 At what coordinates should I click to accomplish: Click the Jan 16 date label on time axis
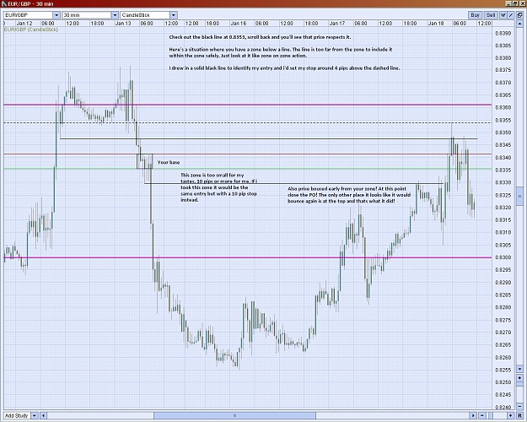(239, 24)
